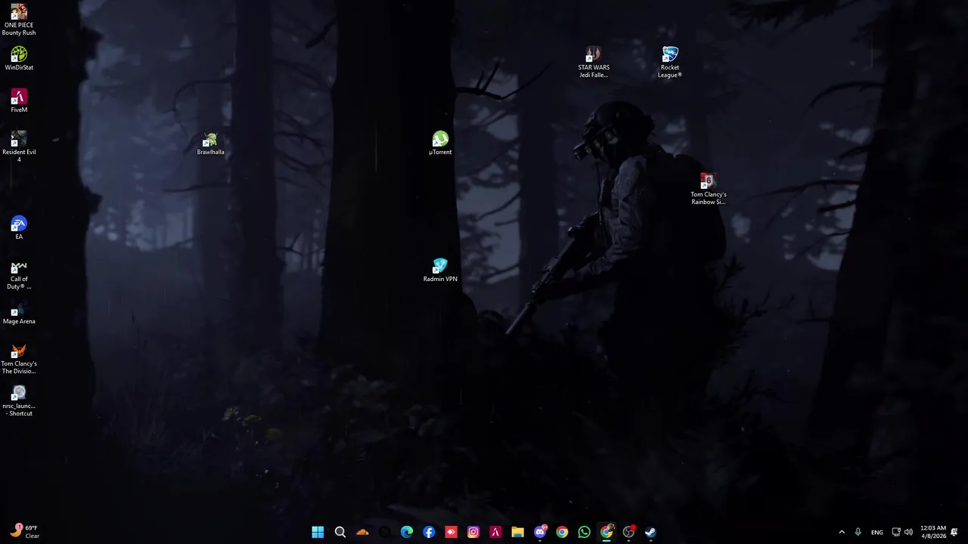Click the microphone indicator in the system tray
Viewport: 968px width, 544px height.
pos(858,532)
